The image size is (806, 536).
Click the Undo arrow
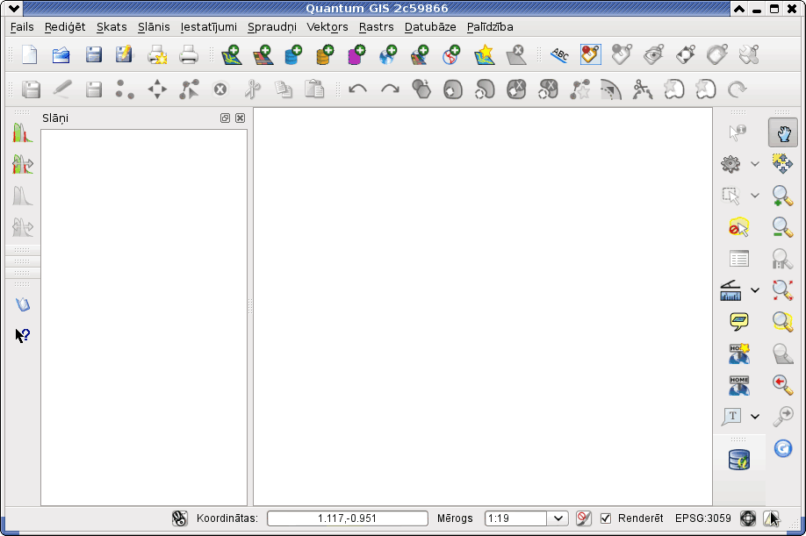[357, 89]
